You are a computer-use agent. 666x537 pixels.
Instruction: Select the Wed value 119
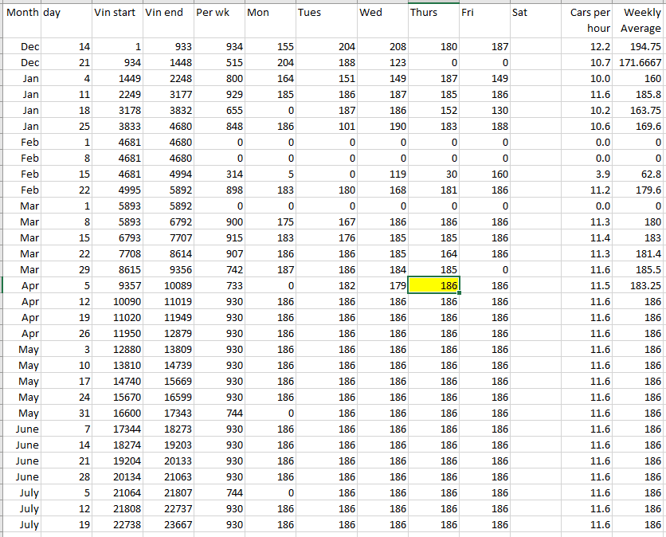pos(382,174)
